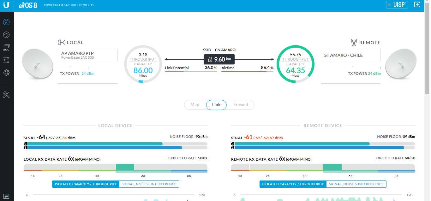The height and width of the screenshot is (201, 431).
Task: Select remote Isolated Capacity / Throughput tab
Action: tap(293, 184)
